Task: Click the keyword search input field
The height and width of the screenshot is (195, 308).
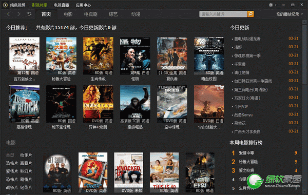Action: click(x=223, y=14)
